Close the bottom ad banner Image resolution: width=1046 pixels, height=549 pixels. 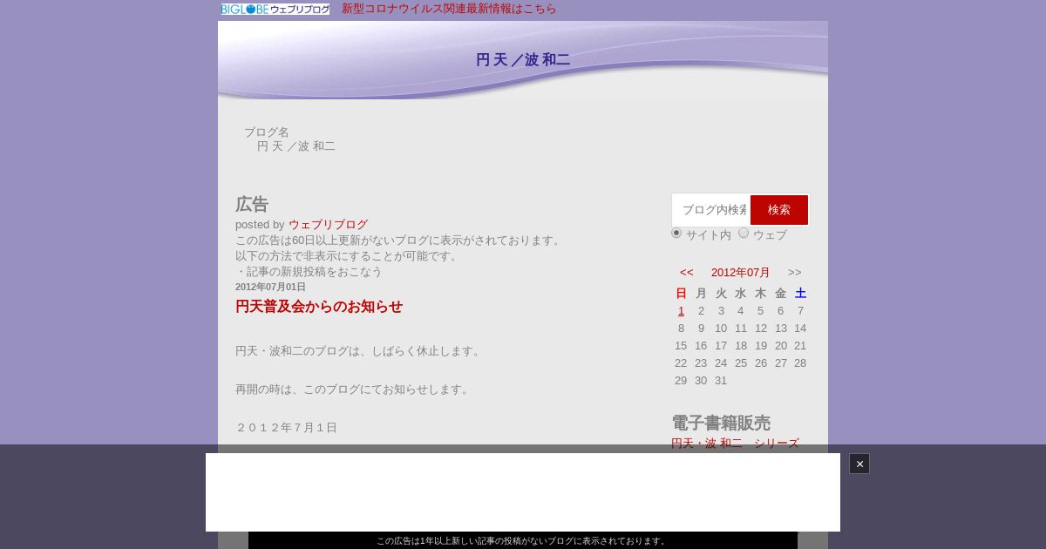[x=859, y=464]
